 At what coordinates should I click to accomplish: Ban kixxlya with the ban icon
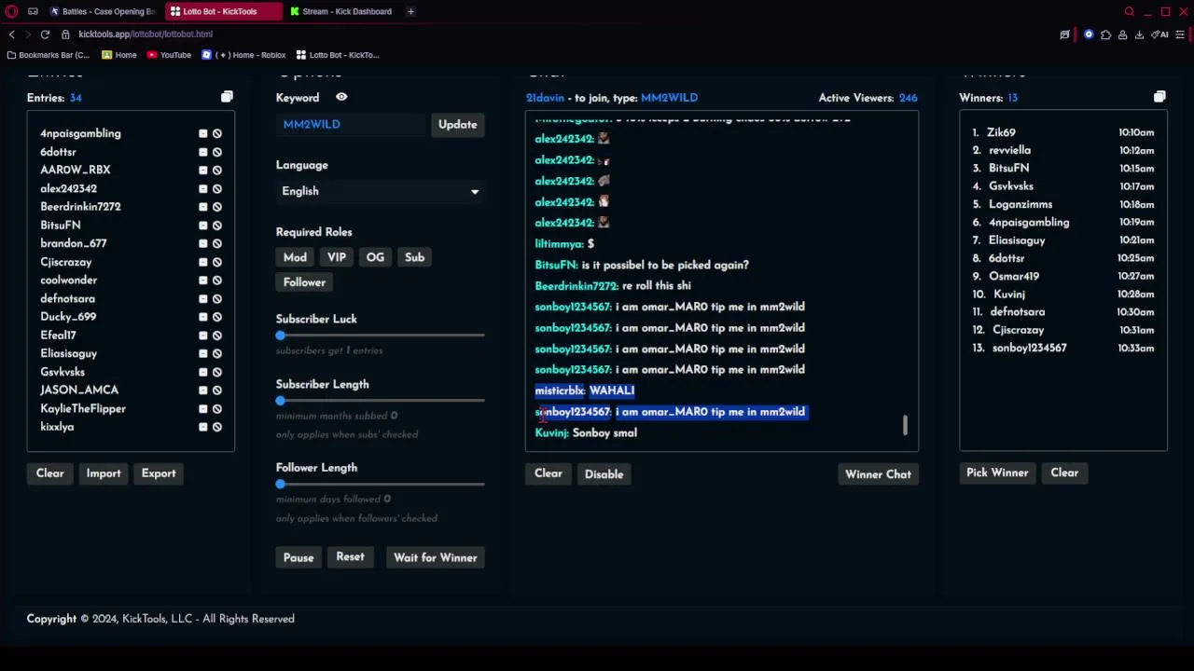pyautogui.click(x=217, y=427)
